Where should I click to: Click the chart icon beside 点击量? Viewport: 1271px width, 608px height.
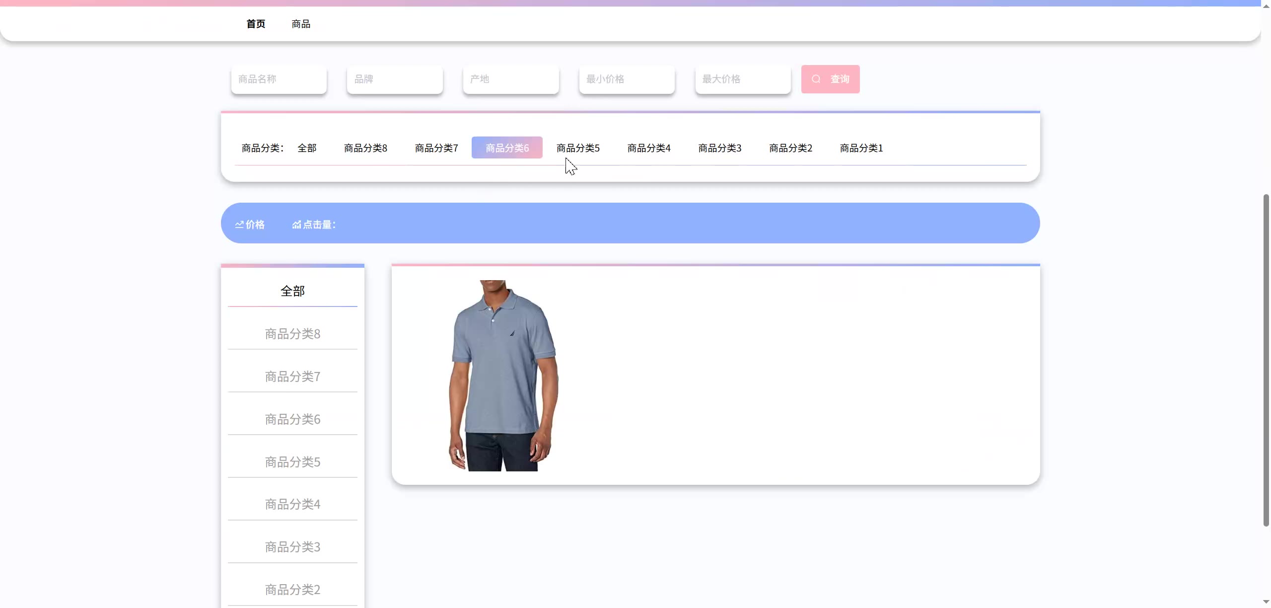coord(296,225)
